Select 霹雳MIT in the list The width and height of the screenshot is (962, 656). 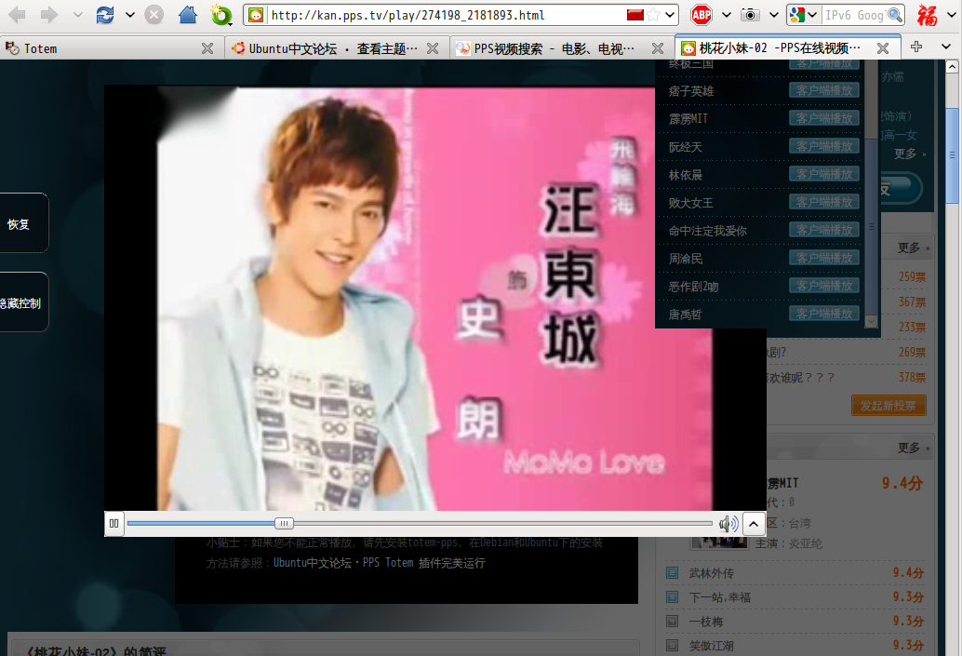[x=688, y=119]
